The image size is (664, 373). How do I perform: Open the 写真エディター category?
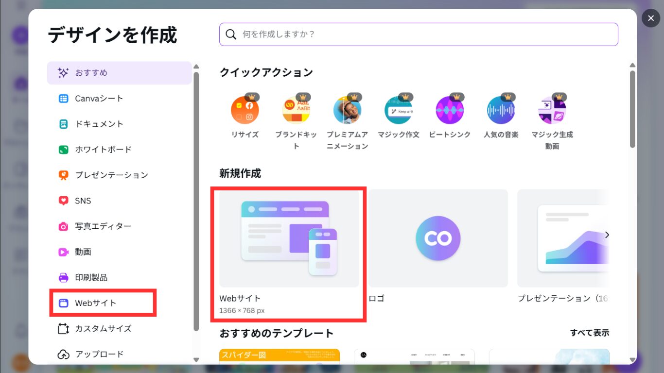coord(119,226)
